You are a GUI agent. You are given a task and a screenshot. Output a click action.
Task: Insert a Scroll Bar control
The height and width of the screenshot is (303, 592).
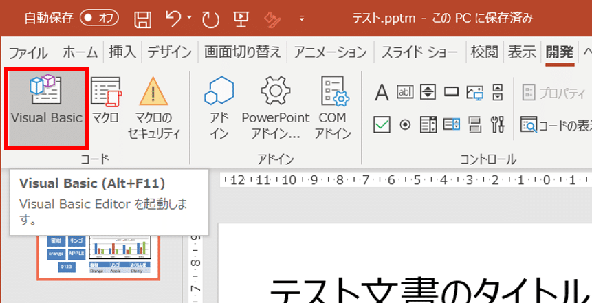point(498,91)
